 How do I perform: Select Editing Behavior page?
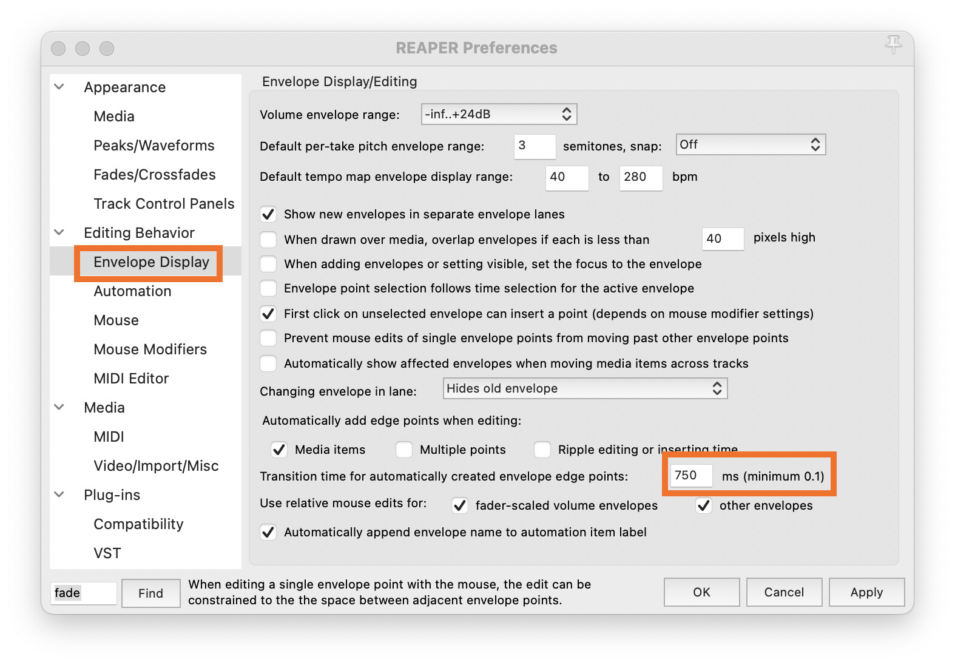tap(139, 232)
